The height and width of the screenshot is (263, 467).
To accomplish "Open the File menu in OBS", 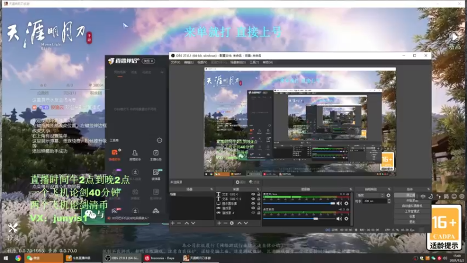I will 176,63.
